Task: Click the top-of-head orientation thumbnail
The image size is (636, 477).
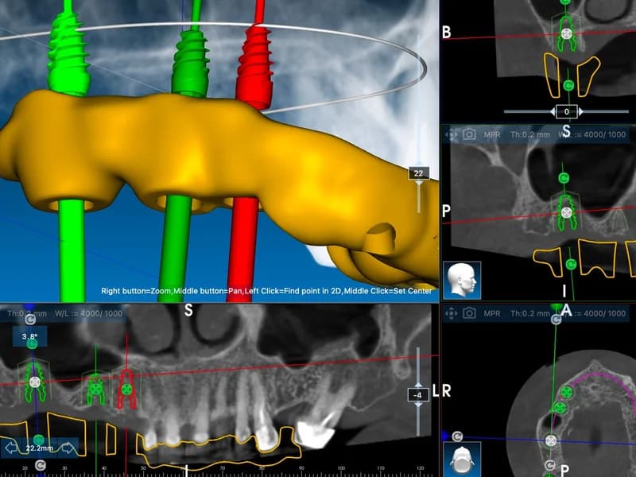Action: (461, 460)
